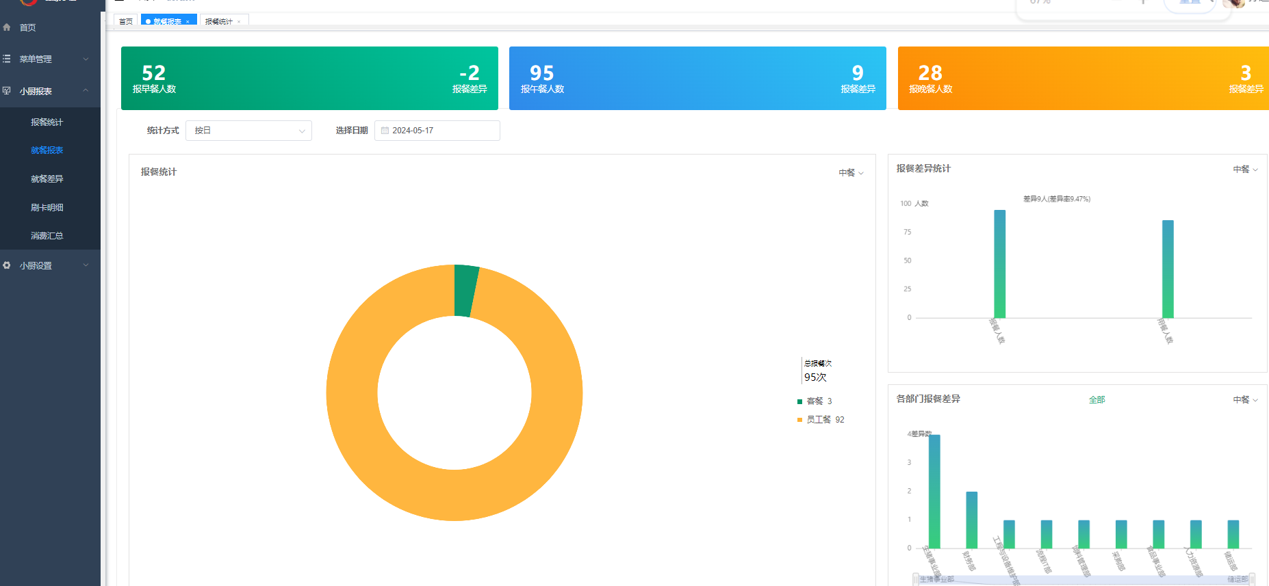This screenshot has width=1269, height=586.
Task: Click the 储运部 bar in department chart
Action: point(1233,534)
